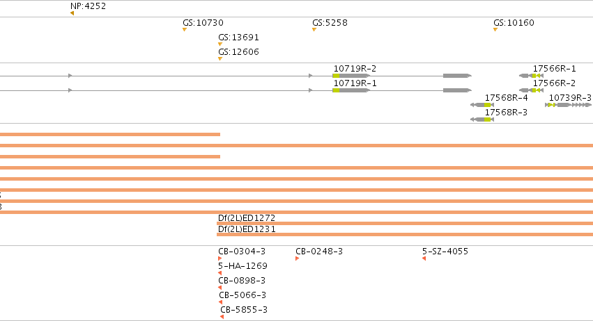Screen dimensions: 593x321
Task: Click the 17568R-3 transcript glyph
Action: [482, 120]
